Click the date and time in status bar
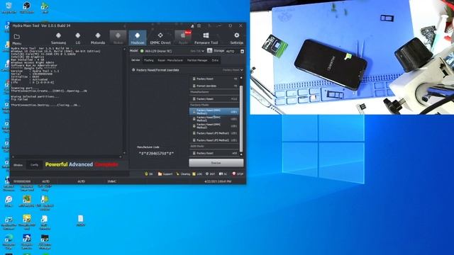The image size is (454, 255). click(x=218, y=181)
